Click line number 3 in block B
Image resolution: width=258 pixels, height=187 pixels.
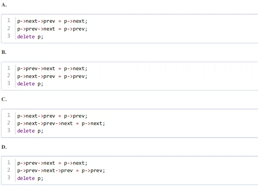[9, 83]
